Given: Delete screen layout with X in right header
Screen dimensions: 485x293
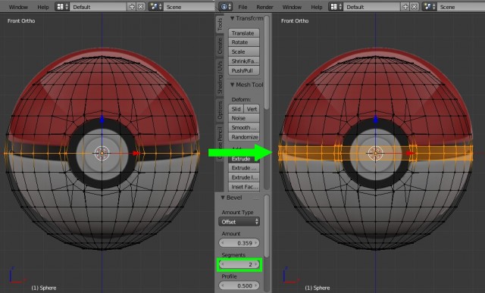Looking at the screenshot, I should pyautogui.click(x=415, y=7).
